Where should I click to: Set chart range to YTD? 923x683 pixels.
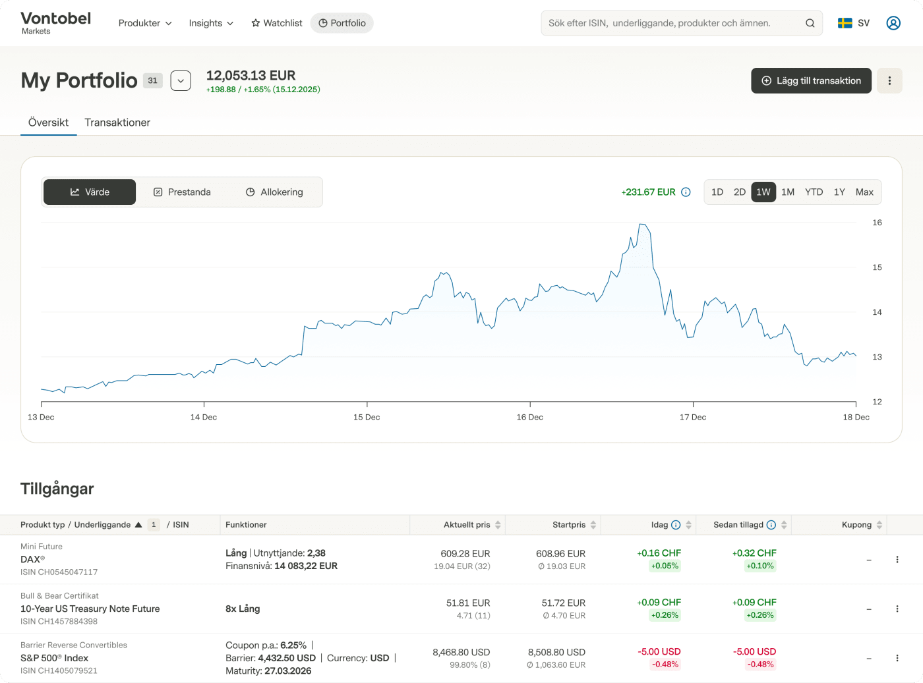pos(814,192)
